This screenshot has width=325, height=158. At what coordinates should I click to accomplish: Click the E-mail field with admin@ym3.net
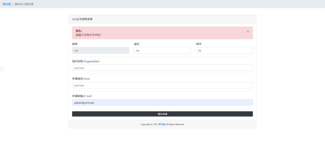click(162, 102)
